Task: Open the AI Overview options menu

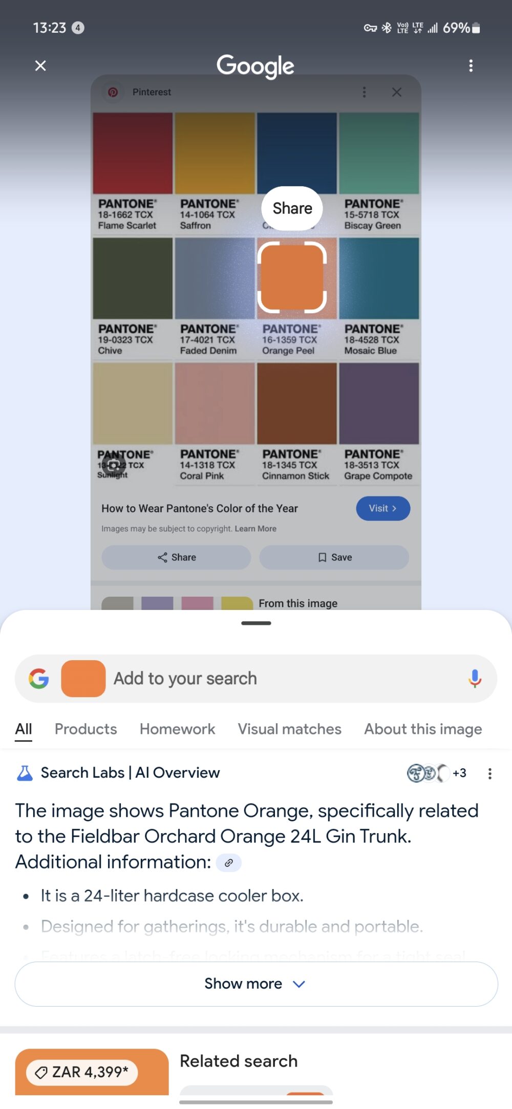Action: [x=490, y=773]
